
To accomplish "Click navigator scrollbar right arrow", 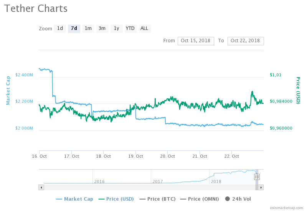I will coord(261,188).
